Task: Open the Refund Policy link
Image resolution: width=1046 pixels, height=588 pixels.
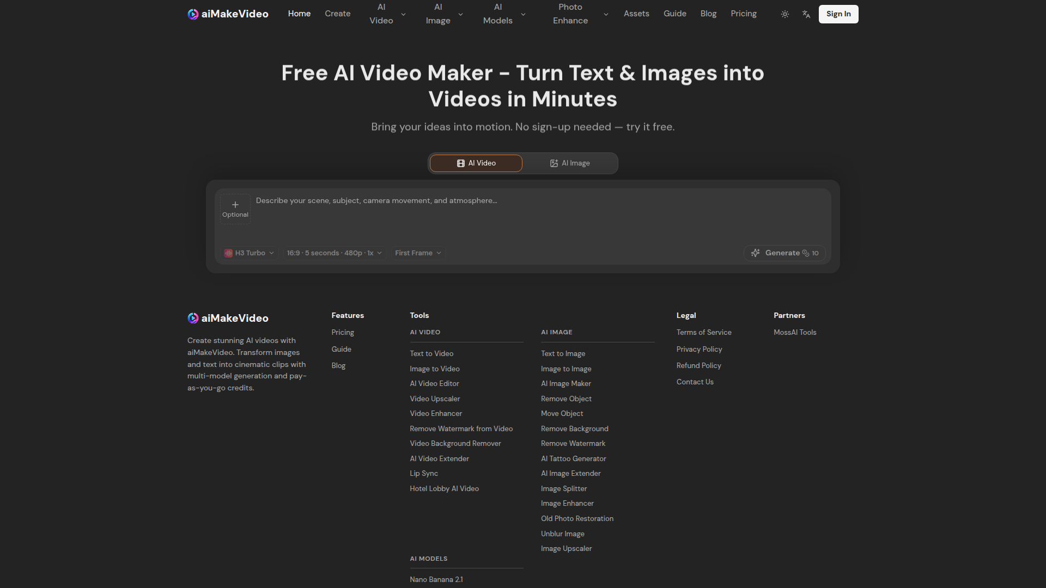Action: point(698,366)
